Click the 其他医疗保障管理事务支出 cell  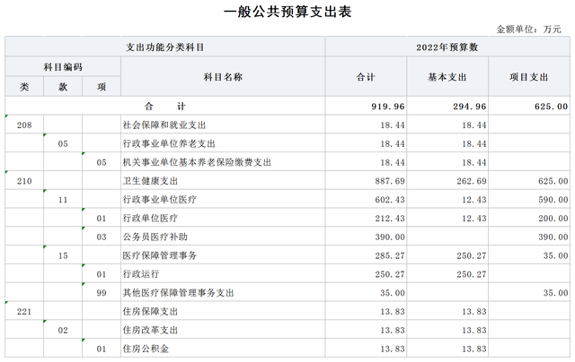click(x=178, y=292)
